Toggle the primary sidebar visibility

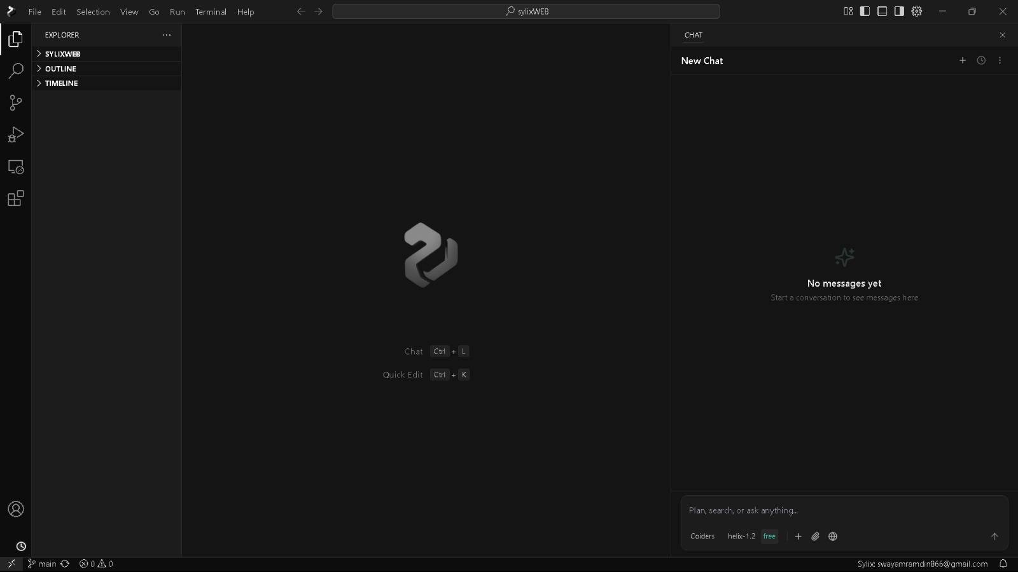(x=865, y=11)
